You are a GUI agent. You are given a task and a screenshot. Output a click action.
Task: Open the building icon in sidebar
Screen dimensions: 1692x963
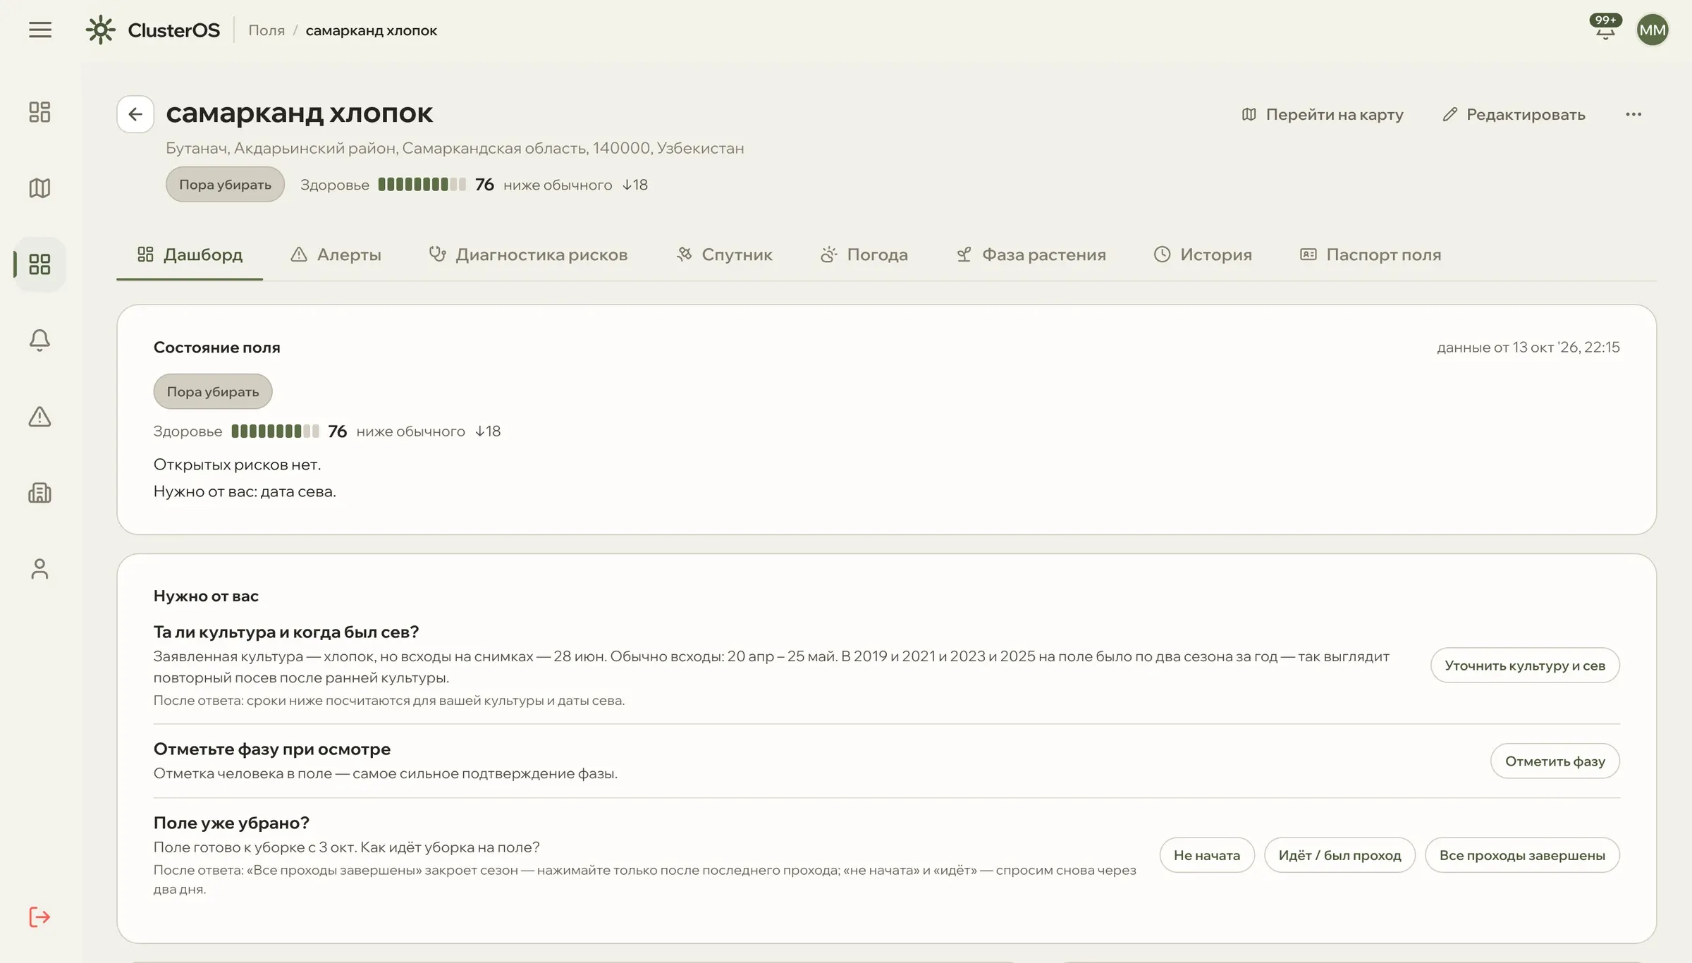click(x=39, y=493)
